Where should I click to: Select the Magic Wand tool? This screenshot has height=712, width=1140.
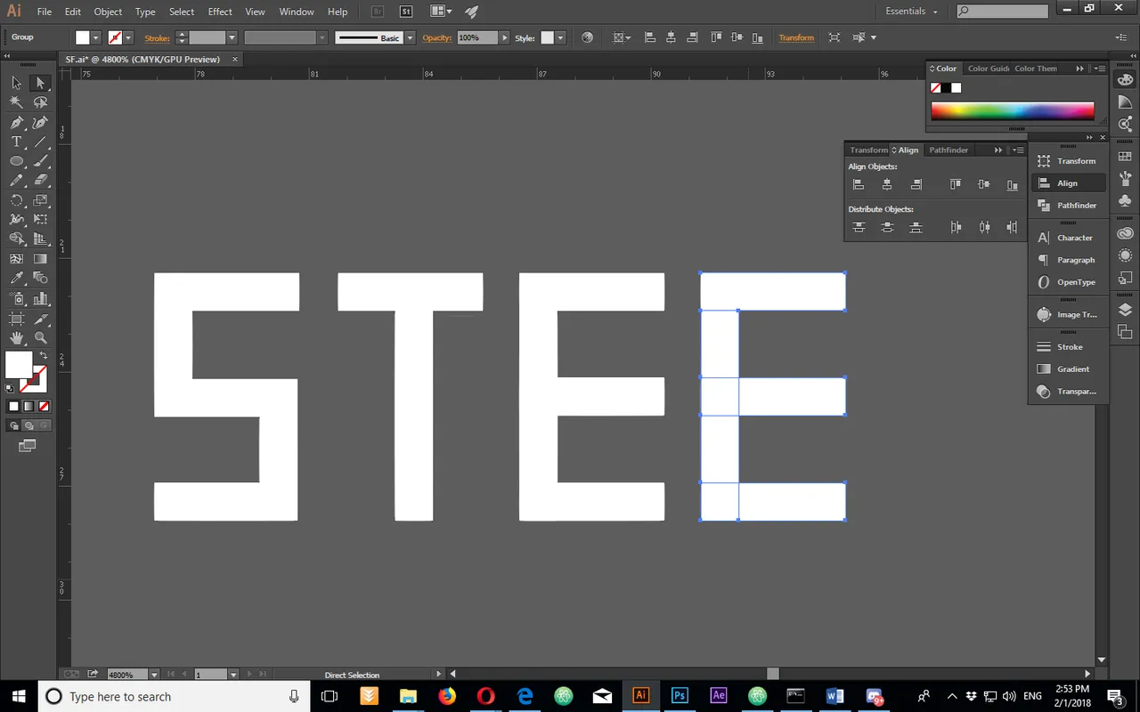point(16,102)
